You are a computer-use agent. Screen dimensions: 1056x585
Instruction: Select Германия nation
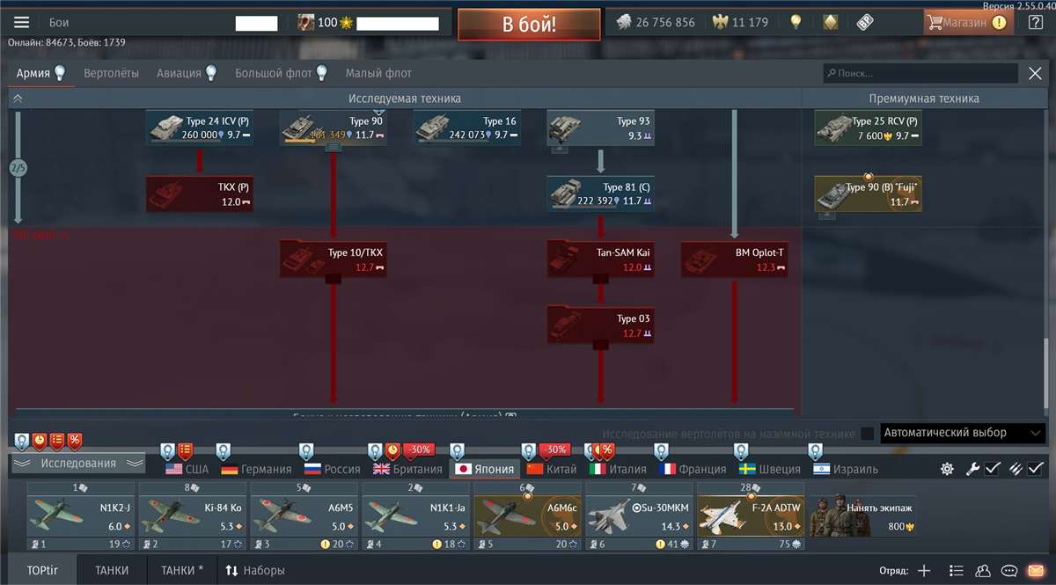point(256,469)
